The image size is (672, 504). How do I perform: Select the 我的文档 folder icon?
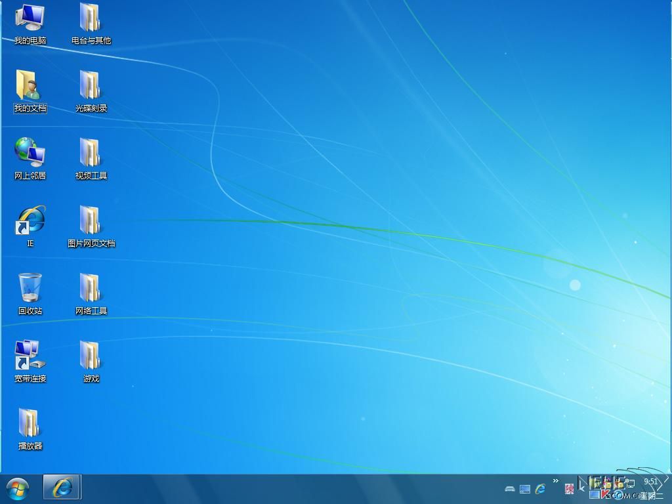pos(30,91)
